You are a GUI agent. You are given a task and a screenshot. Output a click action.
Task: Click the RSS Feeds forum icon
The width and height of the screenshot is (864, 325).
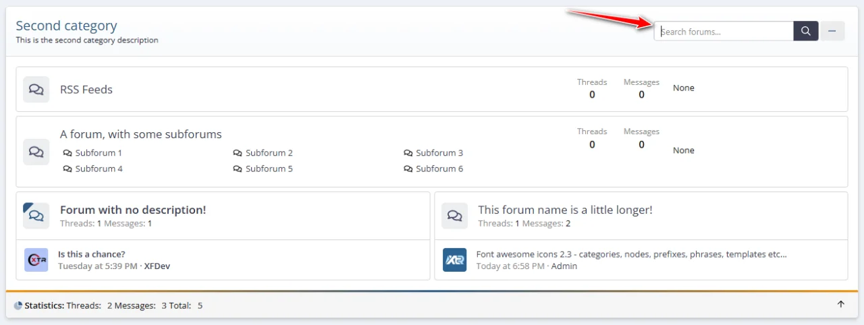36,89
